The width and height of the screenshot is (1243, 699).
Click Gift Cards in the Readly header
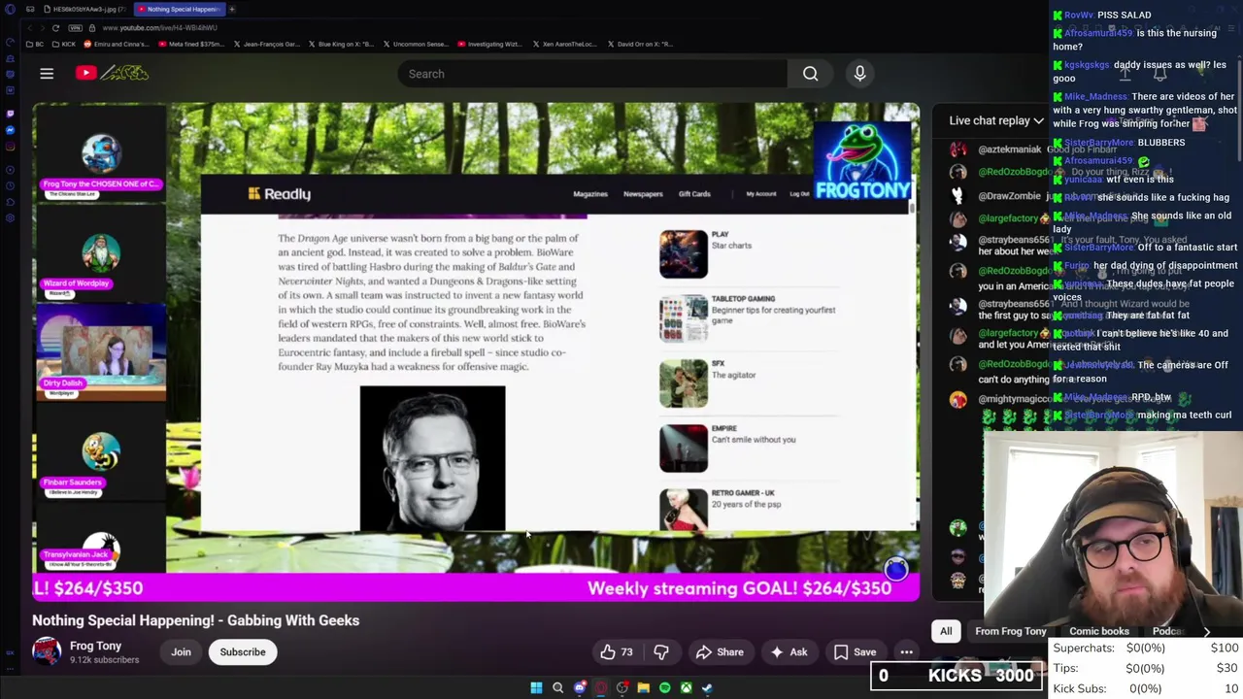click(694, 194)
